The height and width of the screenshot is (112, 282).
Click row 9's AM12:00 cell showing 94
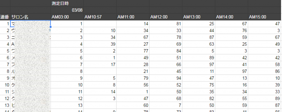166,77
